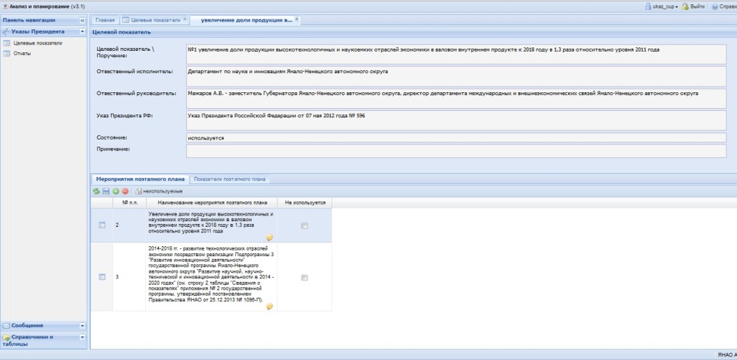Click the number 2 cell in the table
Screen dimensions: 737x360
pyautogui.click(x=130, y=225)
